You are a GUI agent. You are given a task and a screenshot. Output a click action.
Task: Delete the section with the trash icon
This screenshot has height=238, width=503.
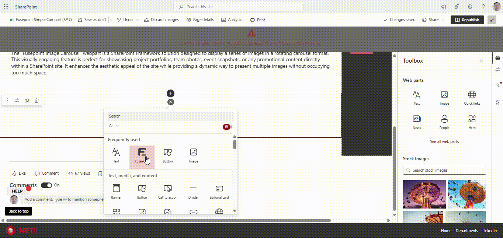[x=37, y=101]
